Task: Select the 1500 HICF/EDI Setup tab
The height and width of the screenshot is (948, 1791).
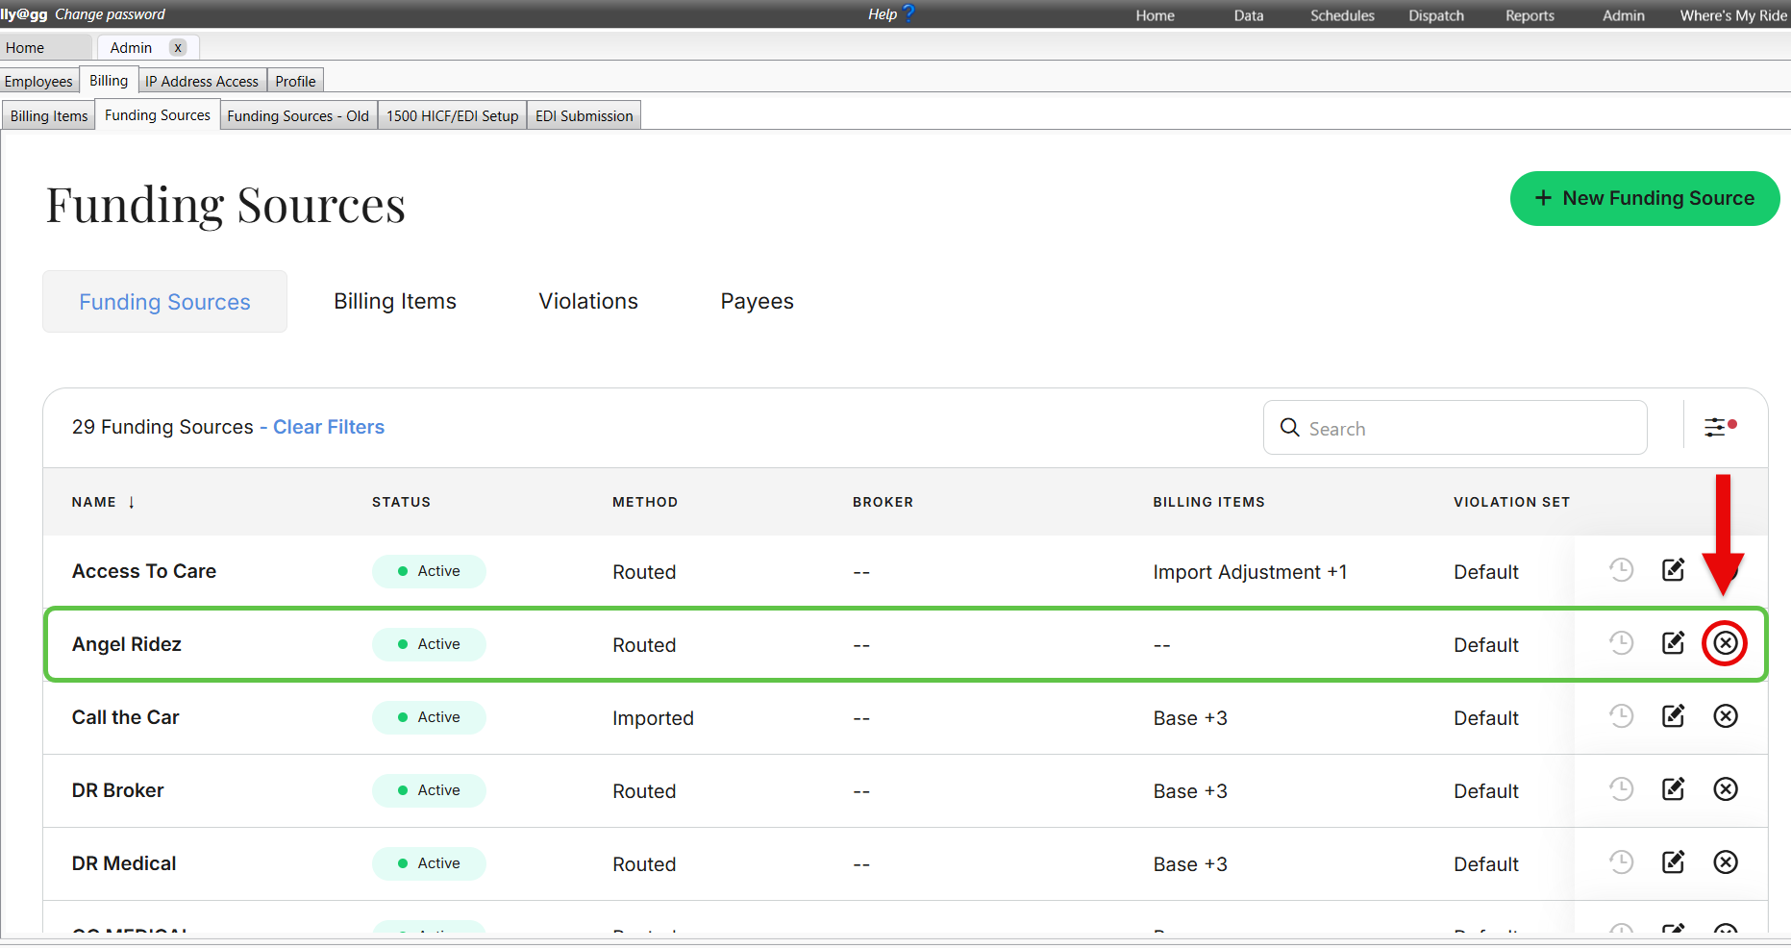Action: pyautogui.click(x=452, y=116)
